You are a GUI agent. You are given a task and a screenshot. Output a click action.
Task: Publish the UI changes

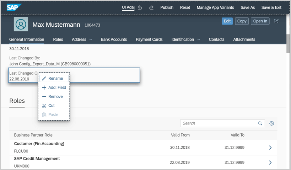coord(167,7)
